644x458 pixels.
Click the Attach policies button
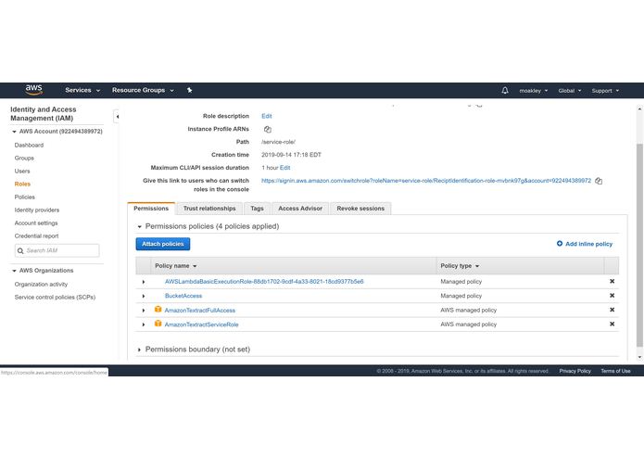pyautogui.click(x=163, y=244)
